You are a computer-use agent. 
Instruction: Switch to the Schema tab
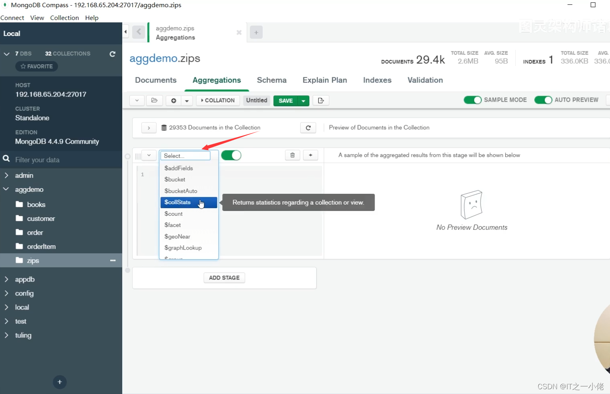(272, 80)
